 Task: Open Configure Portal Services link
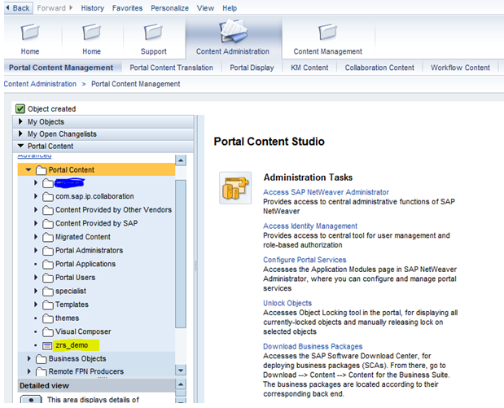pos(305,260)
